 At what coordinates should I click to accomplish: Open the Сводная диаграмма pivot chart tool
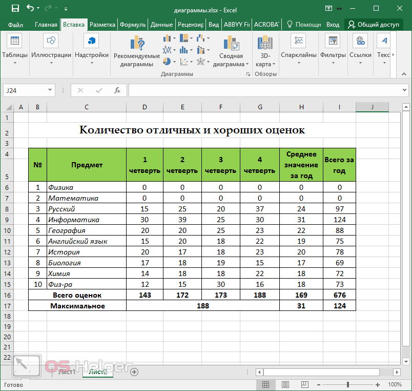231,51
